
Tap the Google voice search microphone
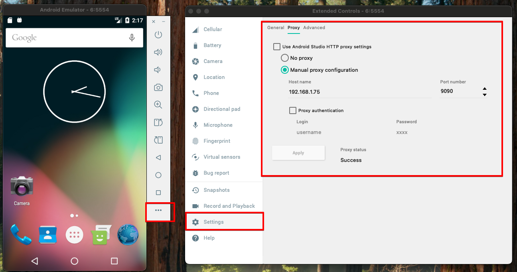(x=132, y=37)
